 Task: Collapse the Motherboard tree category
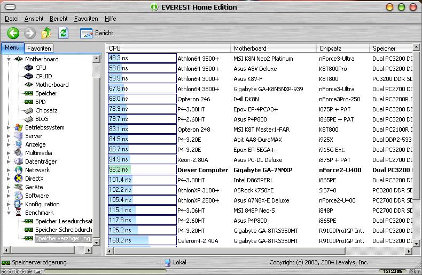pyautogui.click(x=9, y=59)
